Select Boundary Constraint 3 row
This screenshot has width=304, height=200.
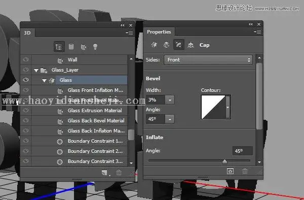(x=79, y=161)
